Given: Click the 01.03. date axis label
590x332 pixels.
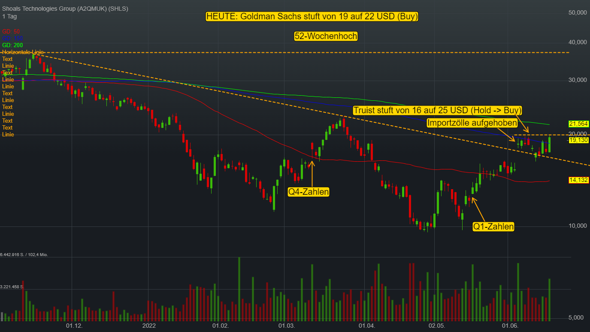Looking at the screenshot, I should coord(287,326).
